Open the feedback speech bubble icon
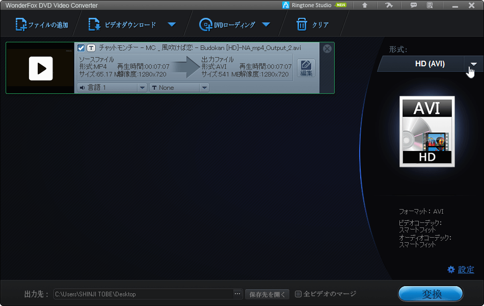This screenshot has height=306, width=484. (x=413, y=5)
